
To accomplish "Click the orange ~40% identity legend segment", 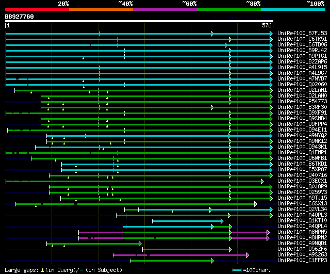I will point(101,9).
